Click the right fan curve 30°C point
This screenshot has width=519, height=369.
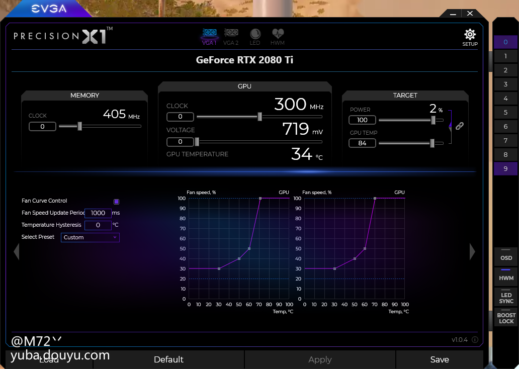(334, 269)
